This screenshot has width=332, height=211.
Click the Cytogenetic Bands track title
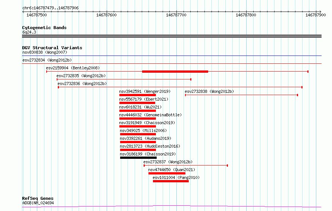click(44, 28)
